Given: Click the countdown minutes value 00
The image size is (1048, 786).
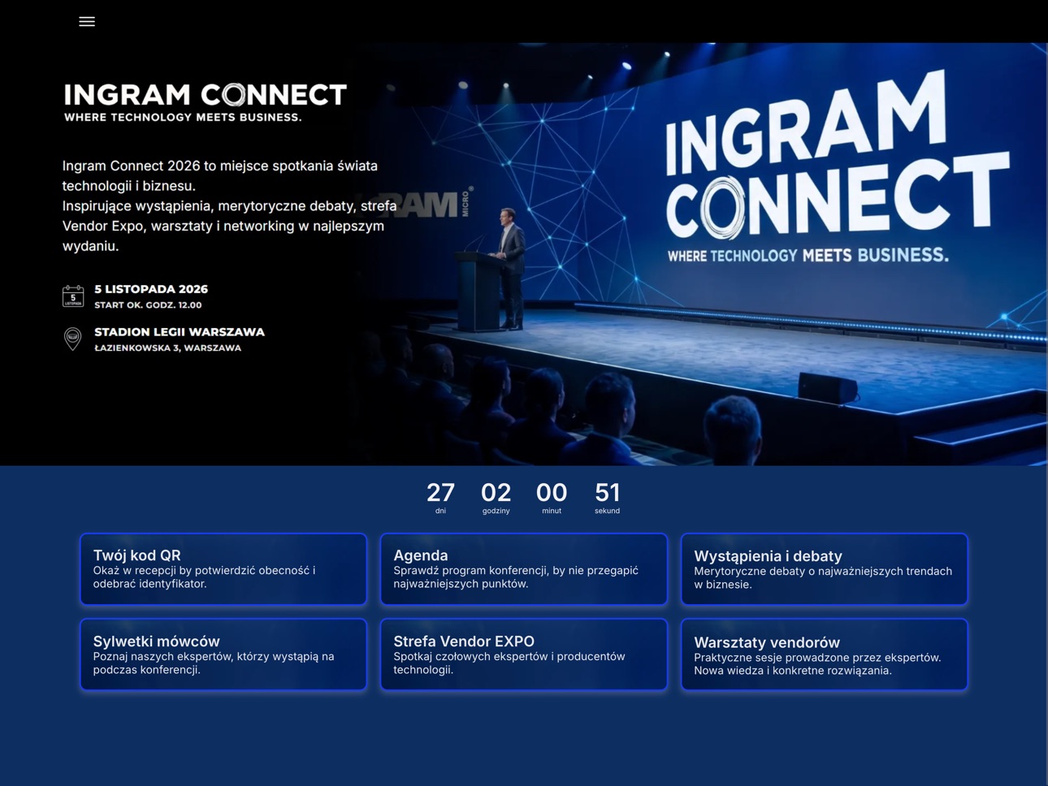Looking at the screenshot, I should pos(552,493).
